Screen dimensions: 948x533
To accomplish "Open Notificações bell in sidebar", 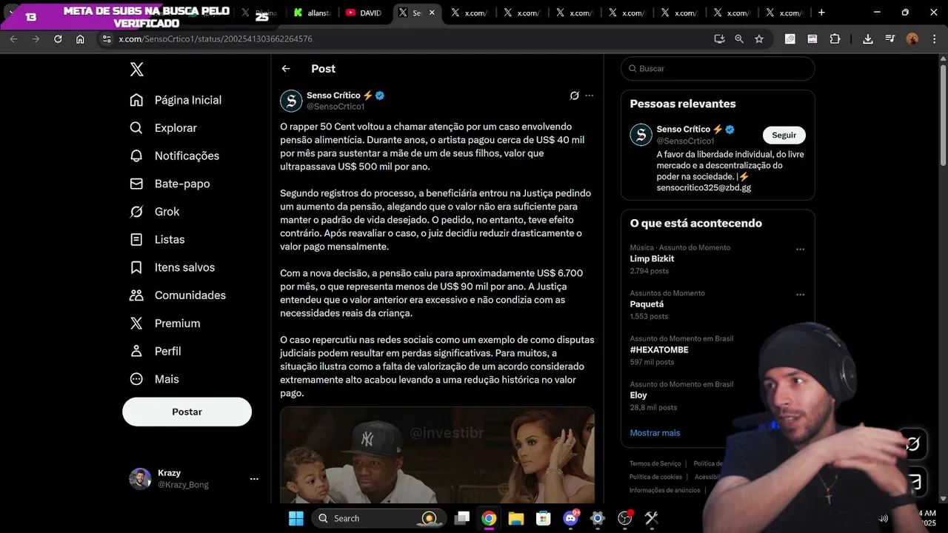I will click(x=136, y=155).
